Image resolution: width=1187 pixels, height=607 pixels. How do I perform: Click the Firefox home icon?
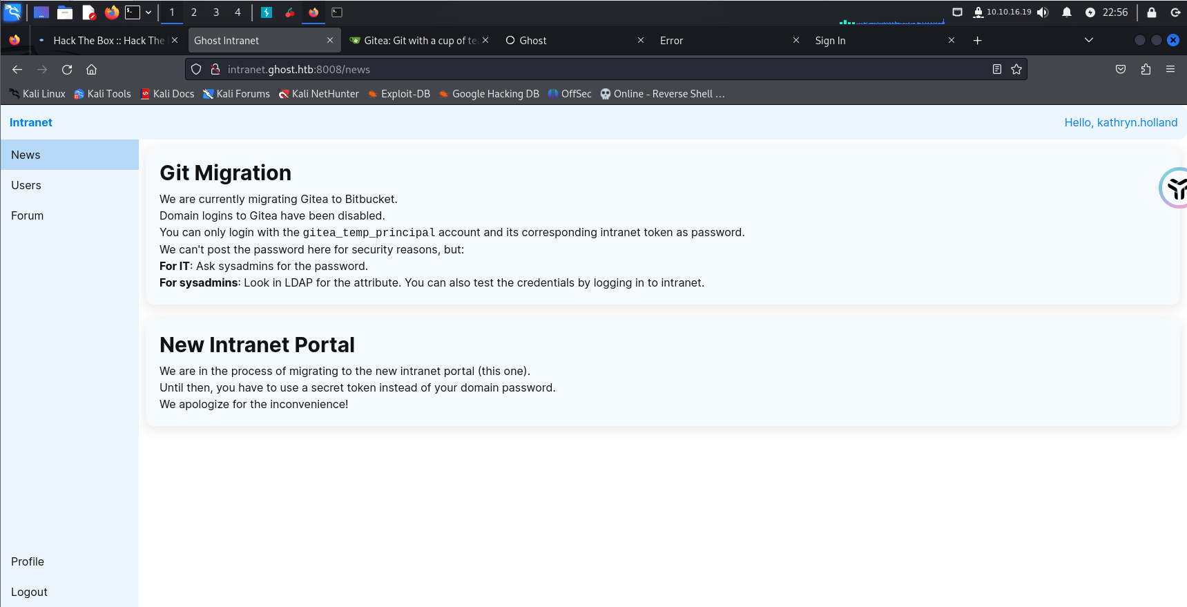(91, 69)
